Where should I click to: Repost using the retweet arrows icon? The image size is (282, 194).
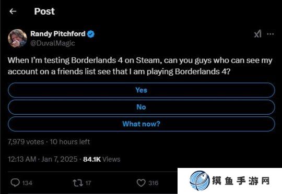pyautogui.click(x=78, y=183)
